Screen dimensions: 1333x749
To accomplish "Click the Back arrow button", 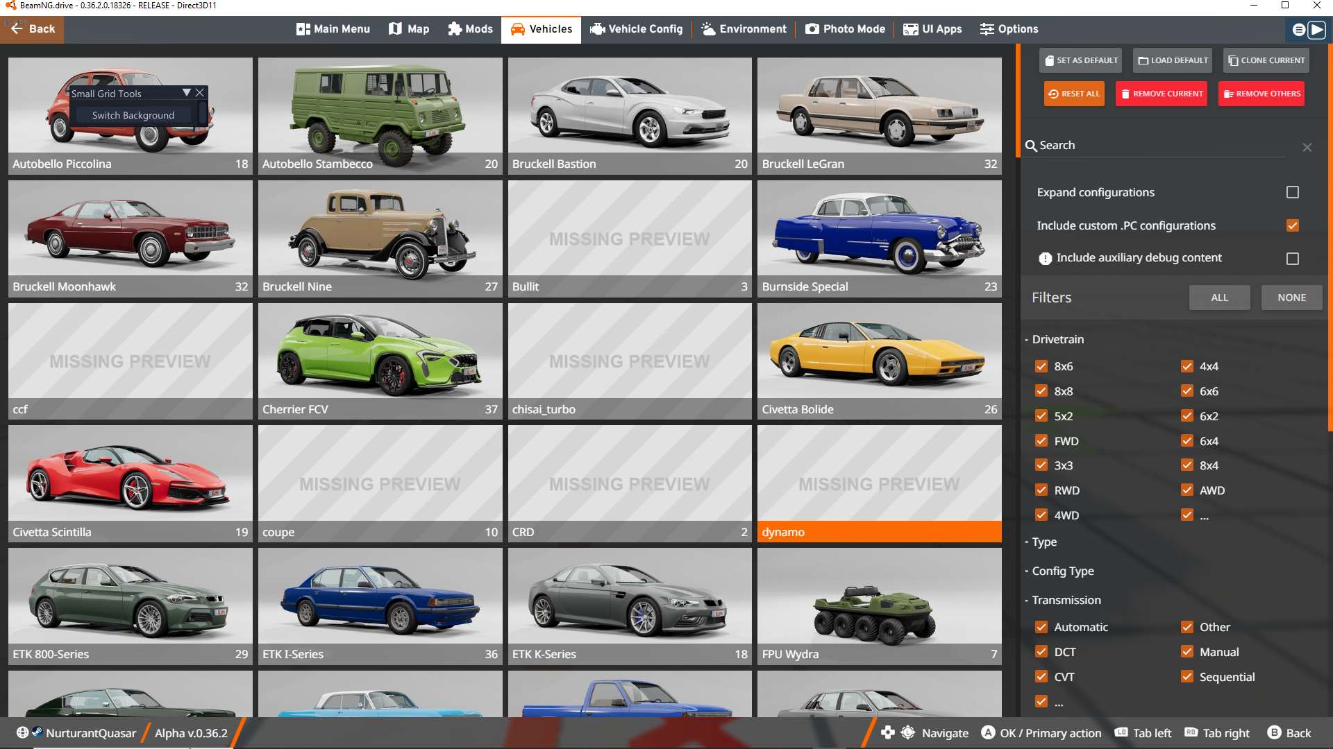I will pyautogui.click(x=32, y=29).
